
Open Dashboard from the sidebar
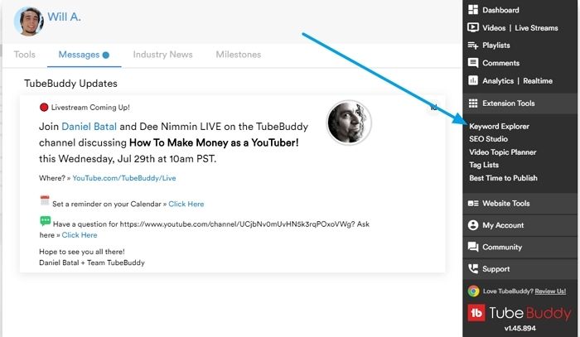pyautogui.click(x=500, y=10)
